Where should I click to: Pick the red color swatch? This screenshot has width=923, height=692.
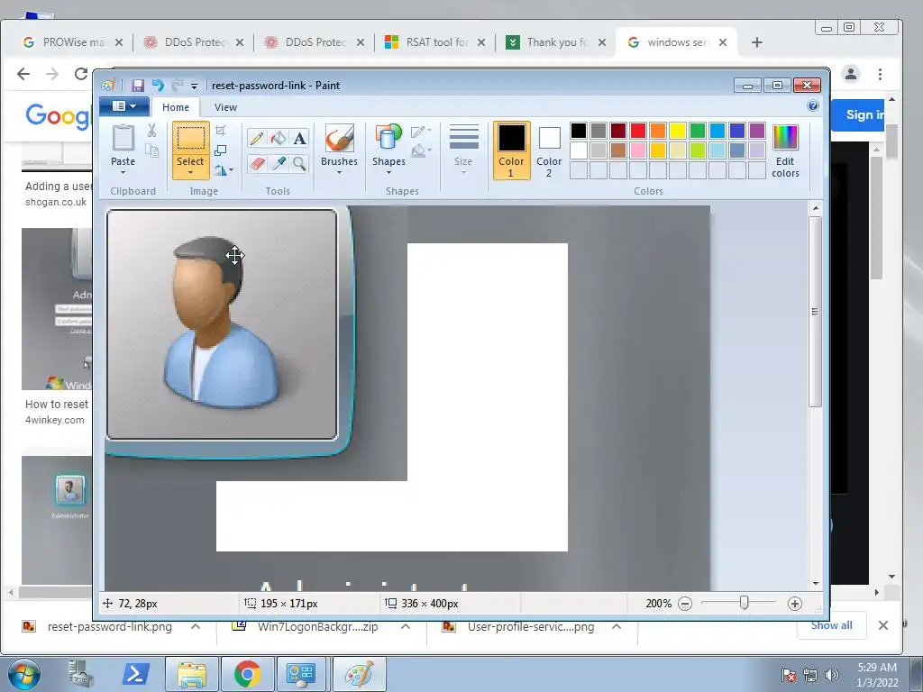[638, 131]
